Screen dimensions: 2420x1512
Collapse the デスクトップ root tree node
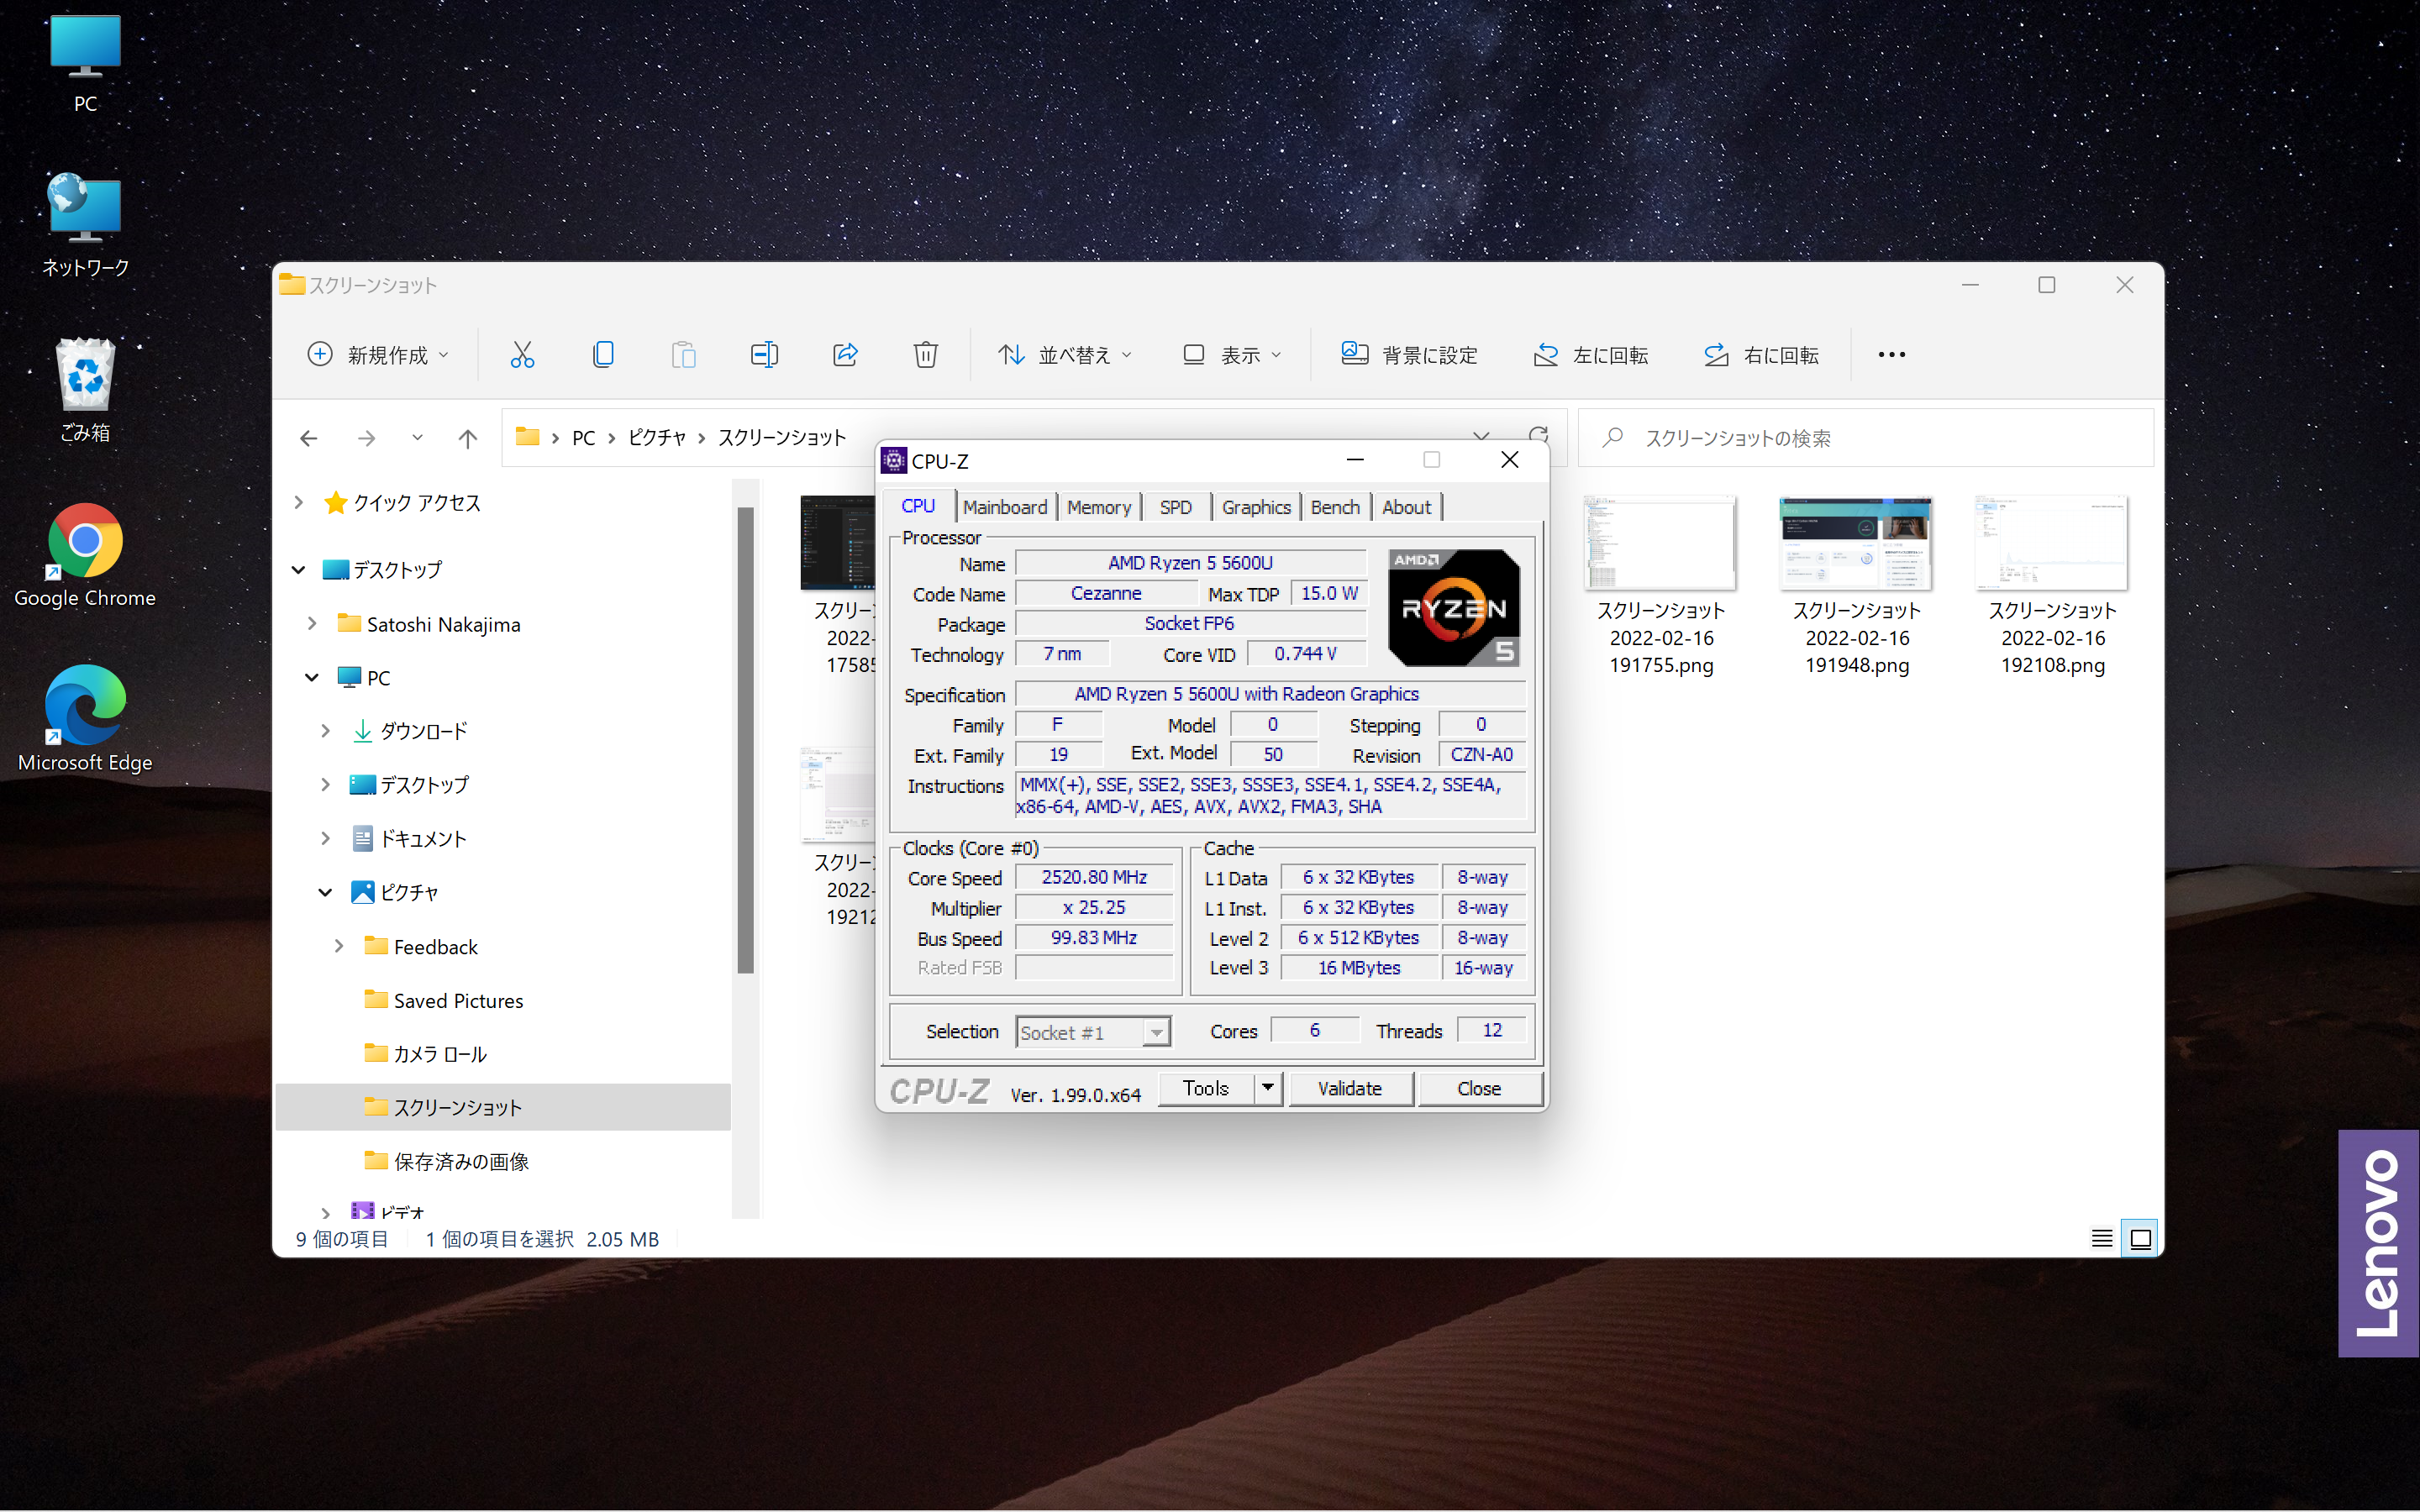(x=298, y=570)
